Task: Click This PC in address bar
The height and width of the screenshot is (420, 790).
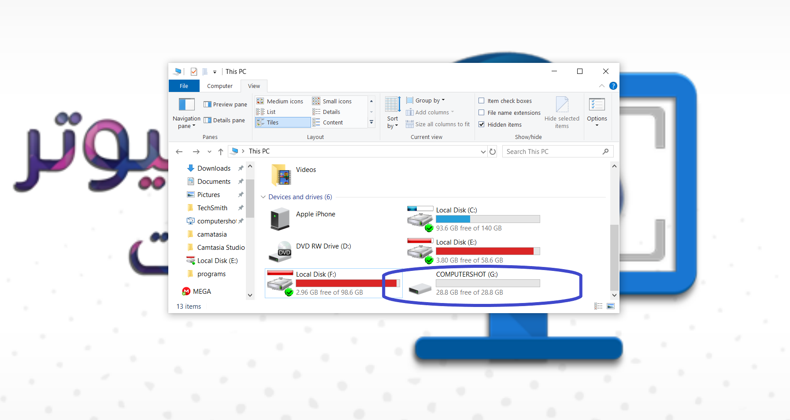Action: (259, 151)
